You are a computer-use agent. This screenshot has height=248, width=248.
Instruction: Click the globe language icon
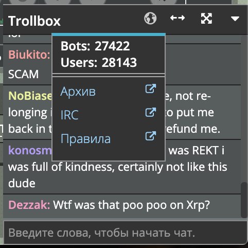[x=150, y=18]
